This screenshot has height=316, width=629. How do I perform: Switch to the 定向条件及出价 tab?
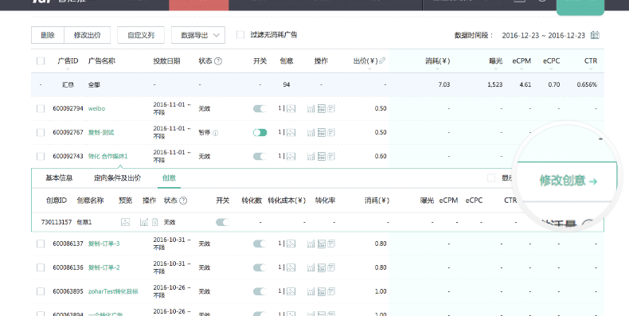(118, 178)
